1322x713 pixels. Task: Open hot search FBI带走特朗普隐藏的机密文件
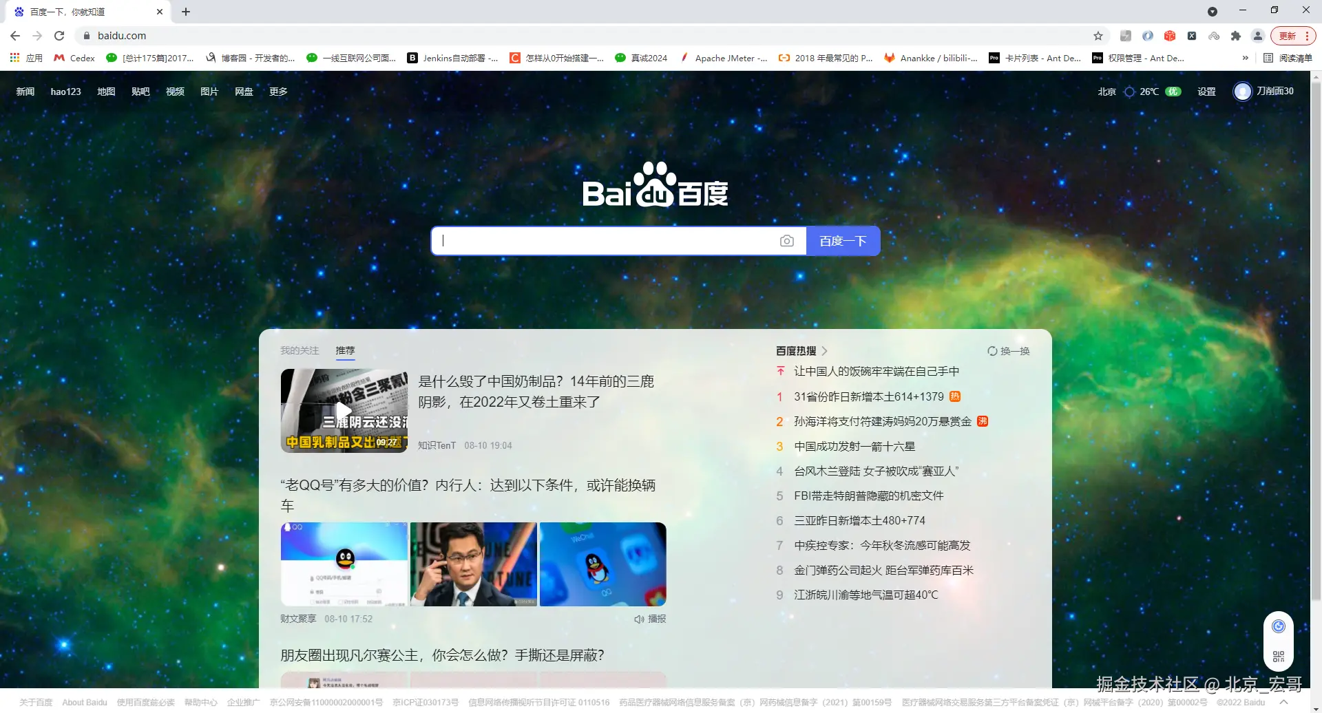(869, 496)
